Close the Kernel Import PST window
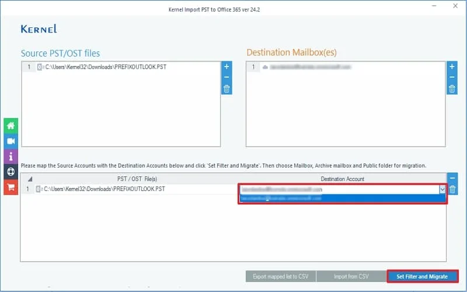 point(455,6)
